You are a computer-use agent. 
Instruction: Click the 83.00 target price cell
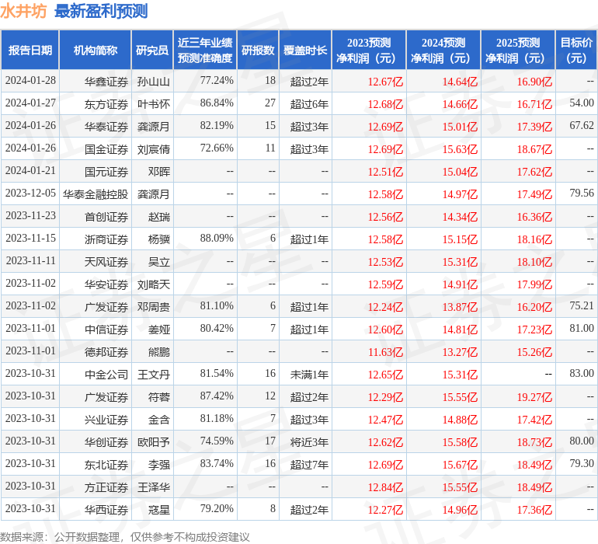pos(581,374)
